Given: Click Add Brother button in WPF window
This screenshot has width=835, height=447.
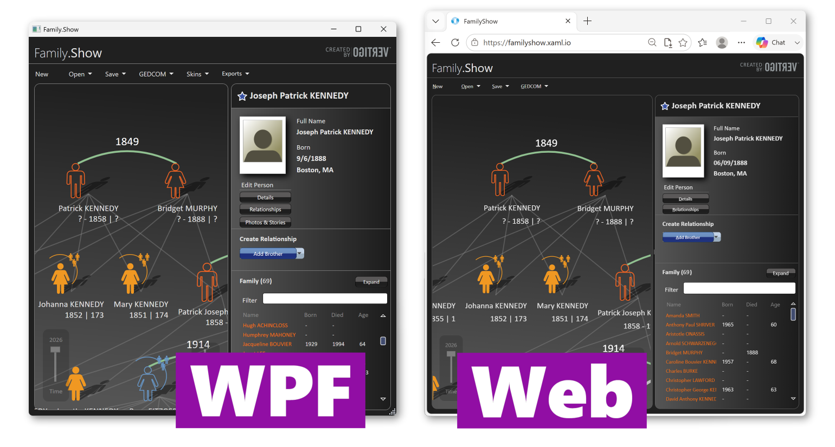Looking at the screenshot, I should [268, 254].
